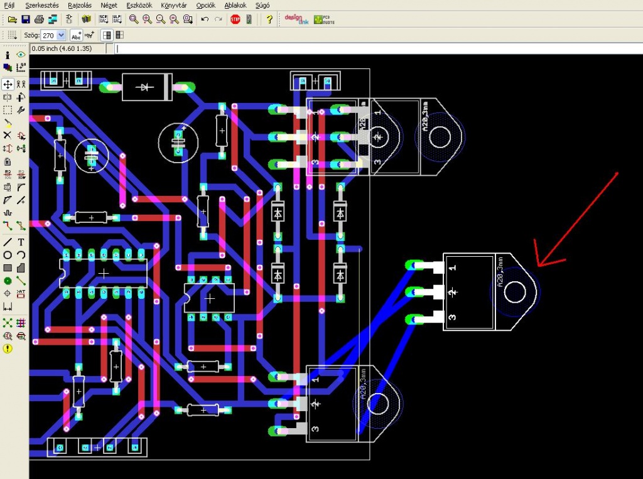Screen dimensions: 643x479
Task: Select the Text T tool
Action: (21, 242)
